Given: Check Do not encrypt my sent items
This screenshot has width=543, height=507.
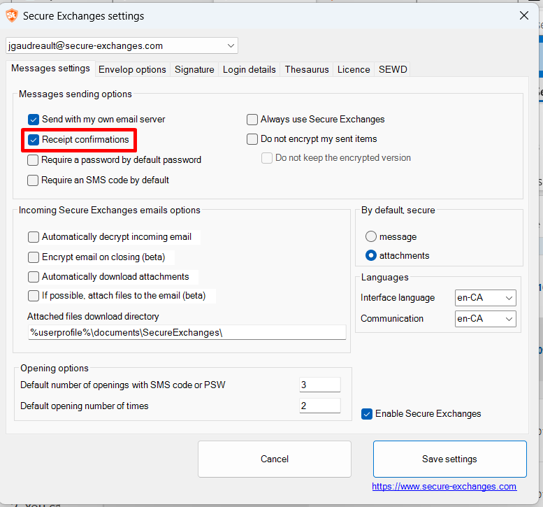Looking at the screenshot, I should click(x=252, y=139).
